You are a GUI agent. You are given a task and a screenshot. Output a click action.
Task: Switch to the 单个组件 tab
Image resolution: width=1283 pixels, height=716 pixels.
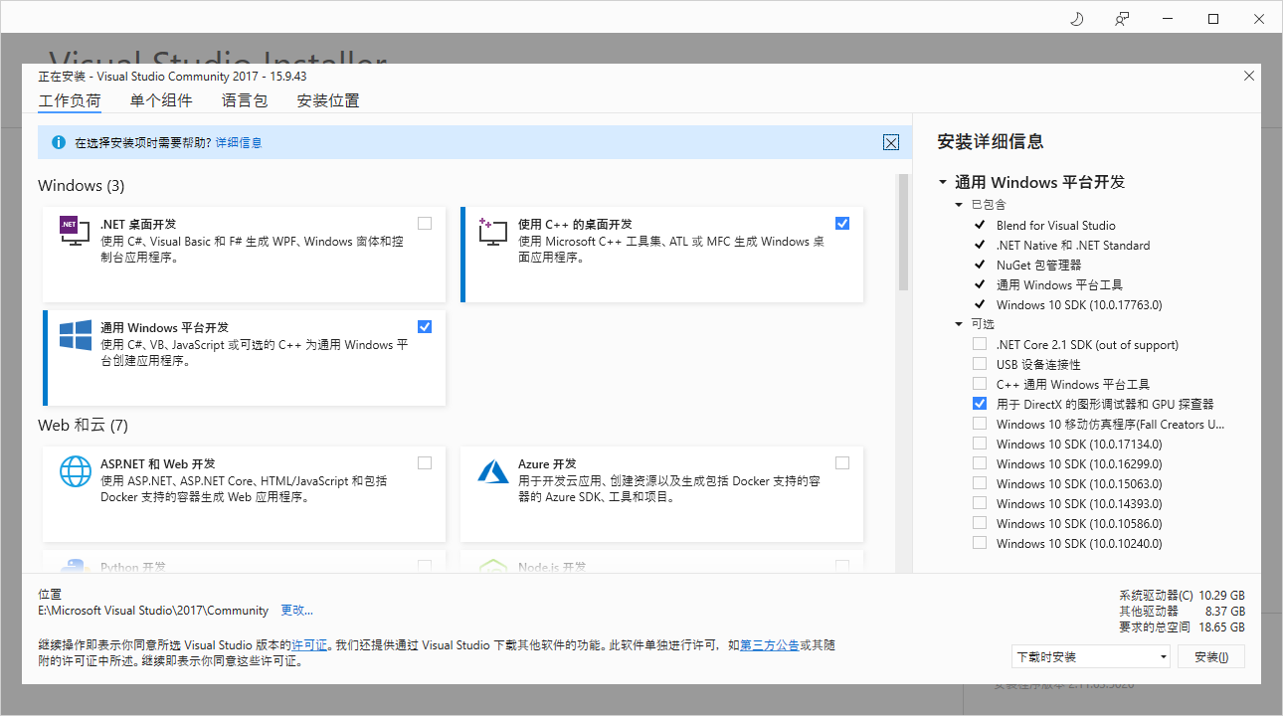coord(161,100)
